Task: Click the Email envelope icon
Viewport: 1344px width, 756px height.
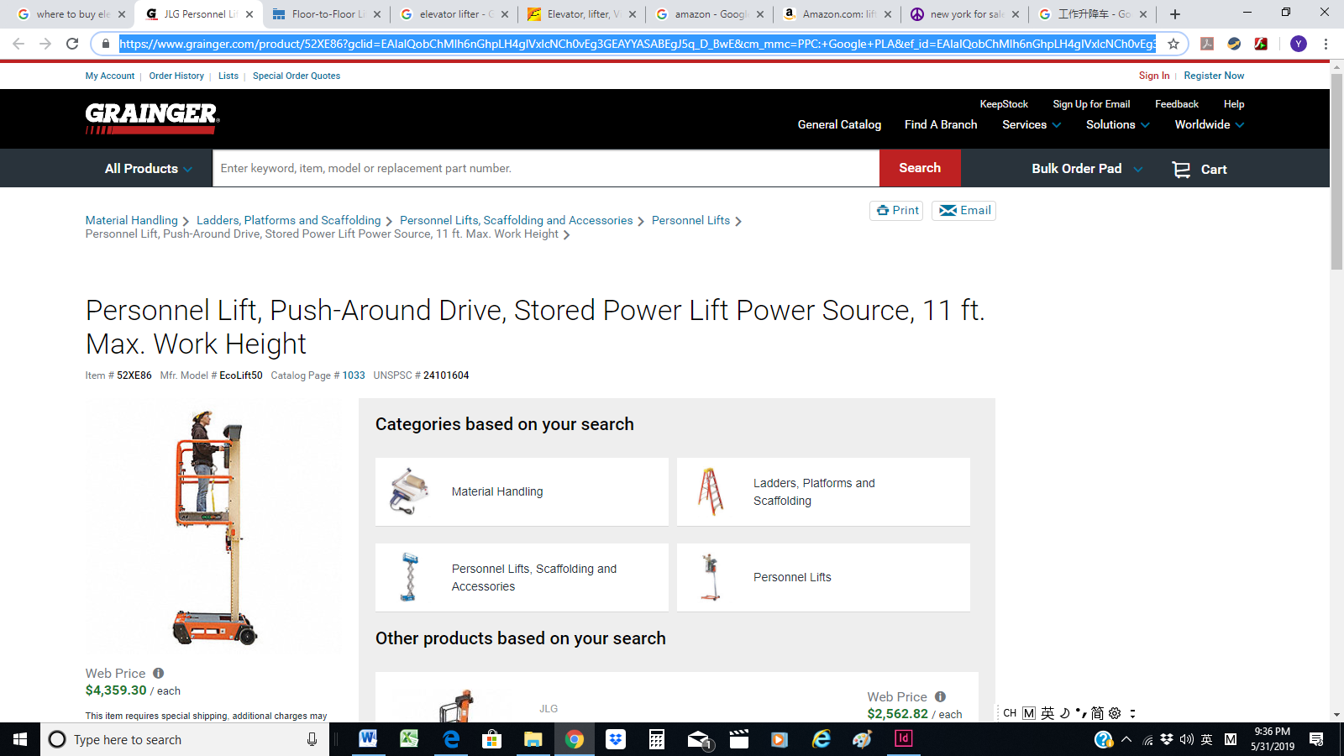Action: (948, 211)
